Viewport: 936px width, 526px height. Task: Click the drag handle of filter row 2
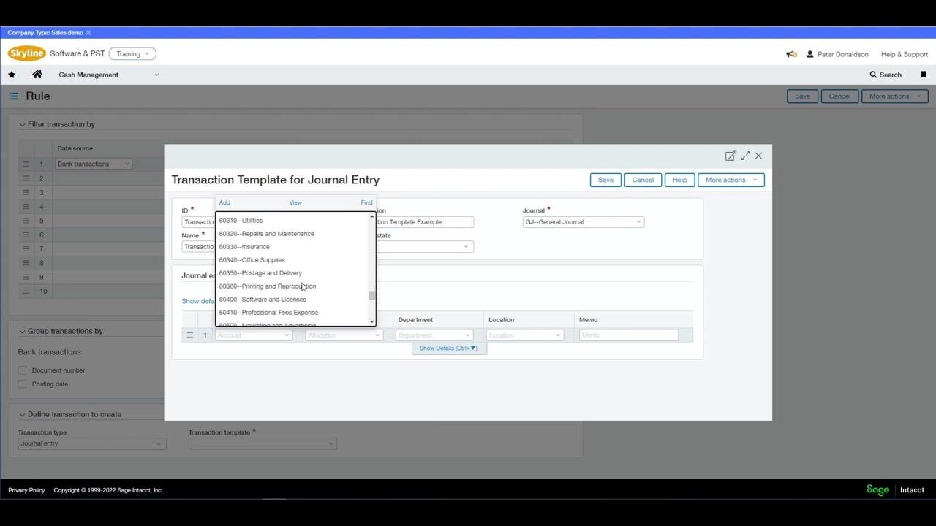click(26, 178)
